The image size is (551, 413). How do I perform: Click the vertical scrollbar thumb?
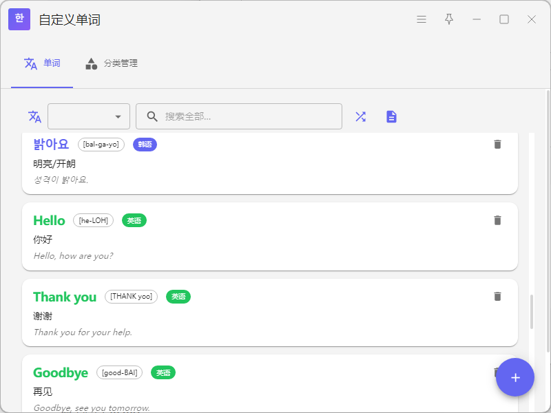click(531, 312)
